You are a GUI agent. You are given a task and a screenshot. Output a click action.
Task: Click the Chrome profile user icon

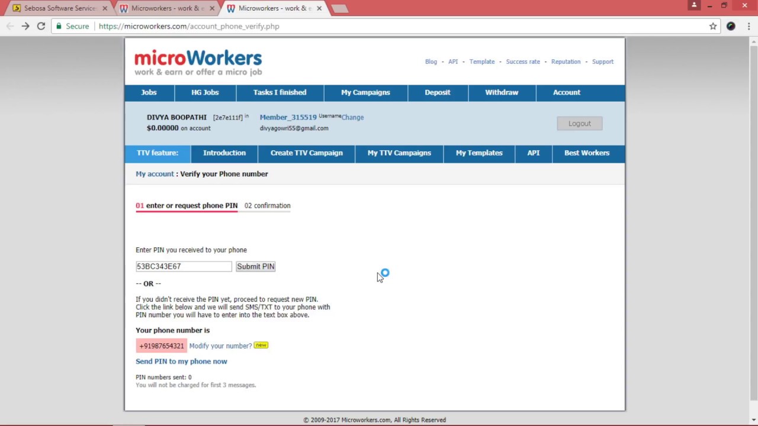(693, 5)
